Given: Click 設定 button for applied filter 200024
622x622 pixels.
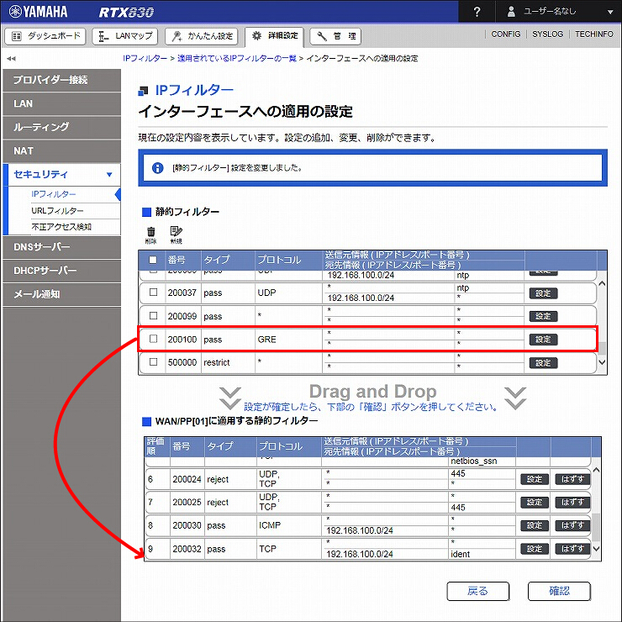Looking at the screenshot, I should [535, 479].
